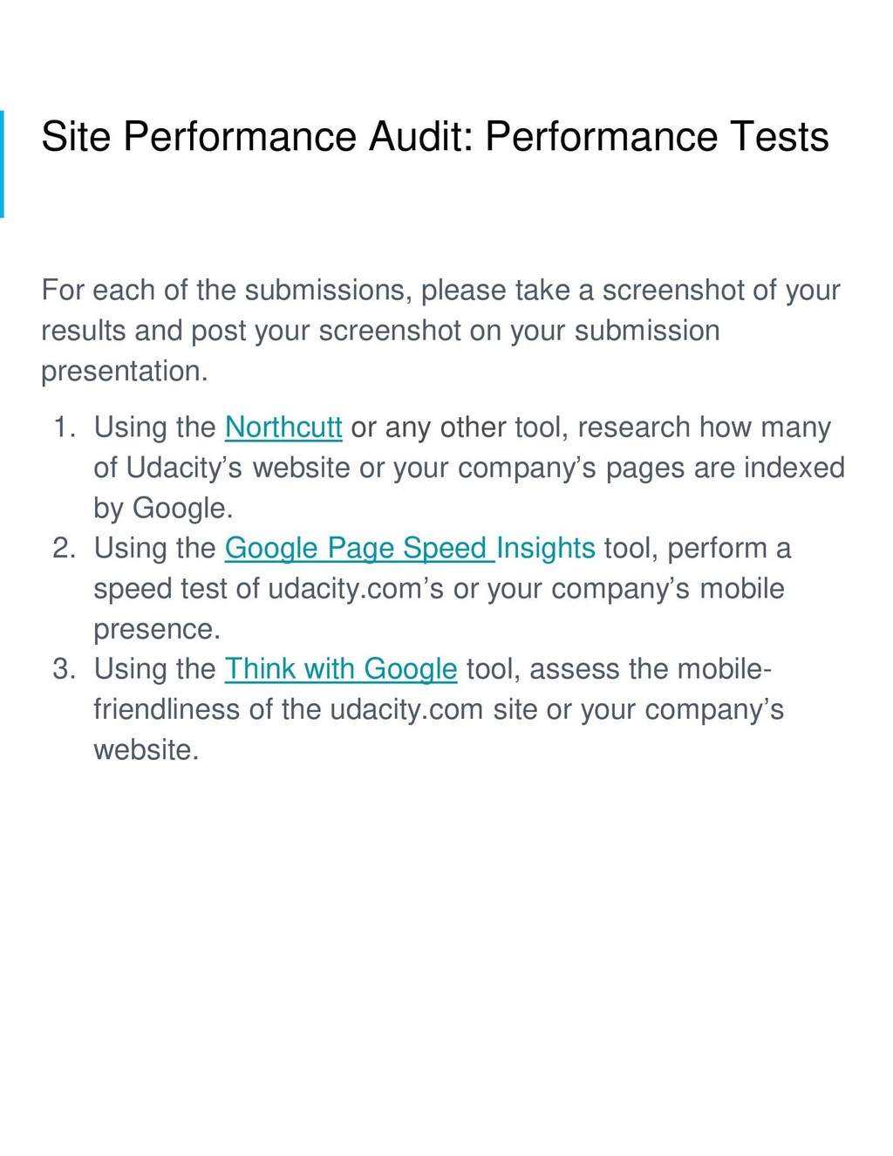Open the Think with Google link
The image size is (893, 1156).
pyautogui.click(x=341, y=669)
